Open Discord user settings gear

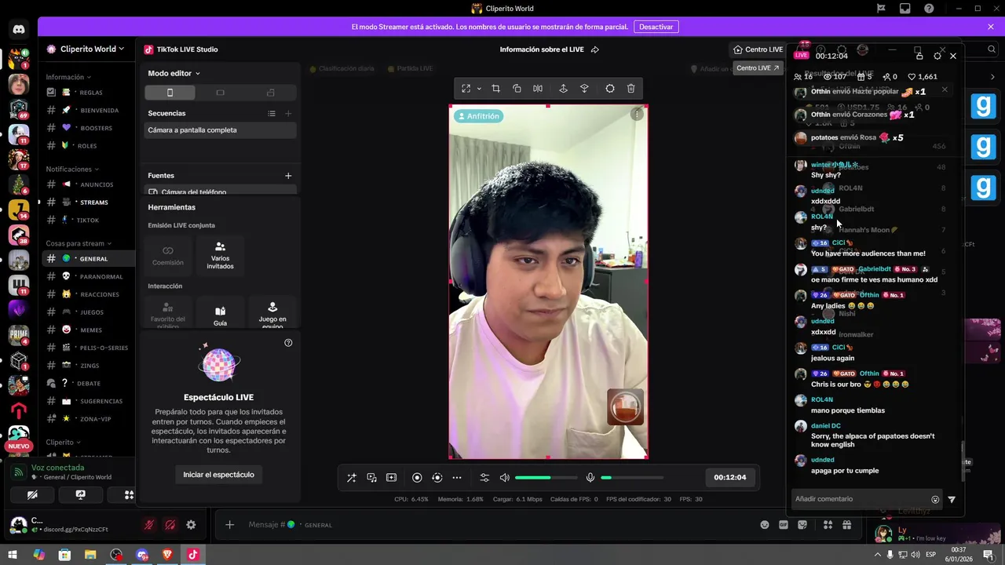click(x=191, y=525)
